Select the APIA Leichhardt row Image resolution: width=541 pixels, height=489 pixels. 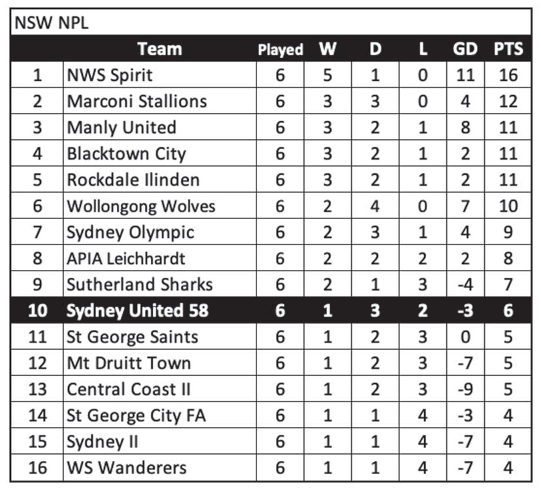(271, 258)
